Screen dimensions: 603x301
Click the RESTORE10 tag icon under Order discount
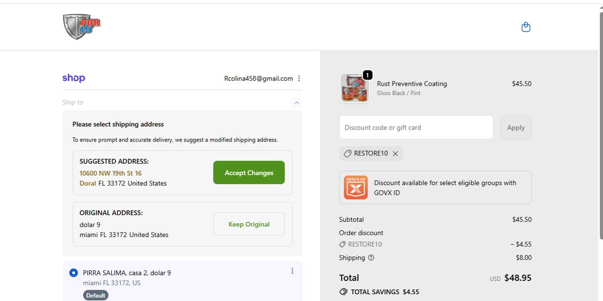(x=343, y=244)
